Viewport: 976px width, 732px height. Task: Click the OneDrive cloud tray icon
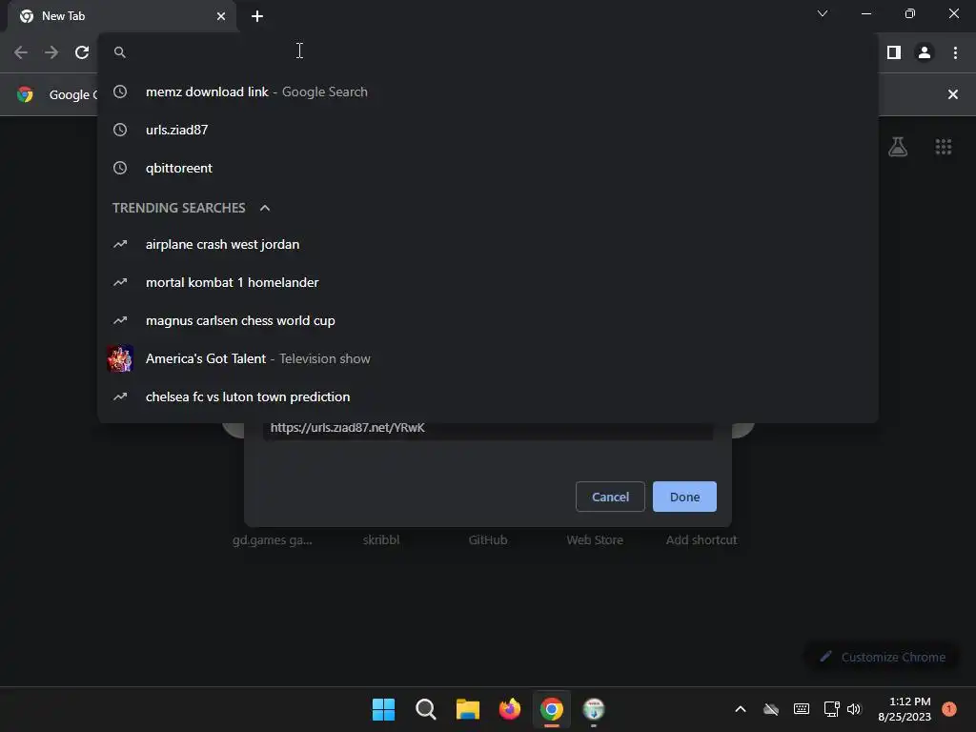(770, 709)
